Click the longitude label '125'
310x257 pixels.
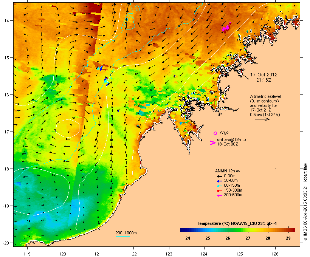240,254
